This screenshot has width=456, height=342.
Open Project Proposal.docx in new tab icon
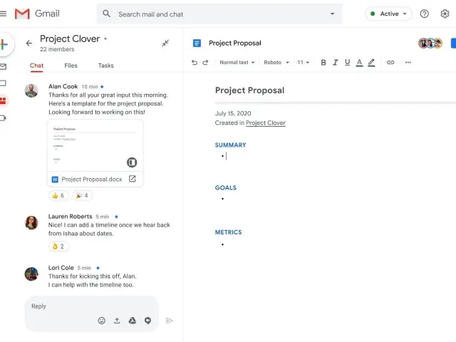pyautogui.click(x=132, y=179)
